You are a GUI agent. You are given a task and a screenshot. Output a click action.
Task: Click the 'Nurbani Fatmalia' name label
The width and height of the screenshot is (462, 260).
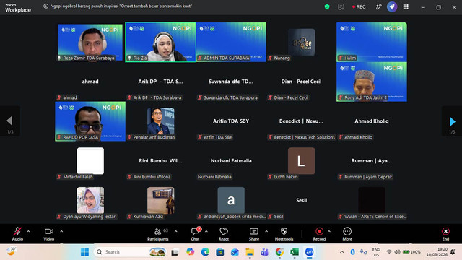coord(214,177)
